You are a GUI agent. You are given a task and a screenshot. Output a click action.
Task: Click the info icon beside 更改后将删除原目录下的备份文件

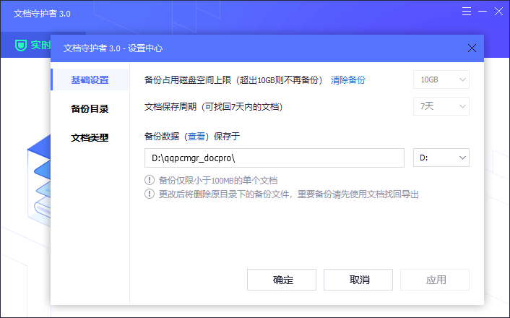tap(150, 194)
